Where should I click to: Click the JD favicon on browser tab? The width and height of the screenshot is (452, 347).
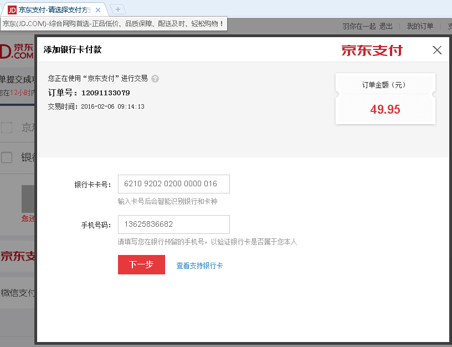coord(12,10)
